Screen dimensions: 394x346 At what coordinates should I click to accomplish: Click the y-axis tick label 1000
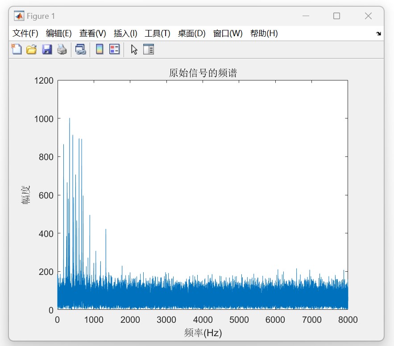pyautogui.click(x=44, y=119)
